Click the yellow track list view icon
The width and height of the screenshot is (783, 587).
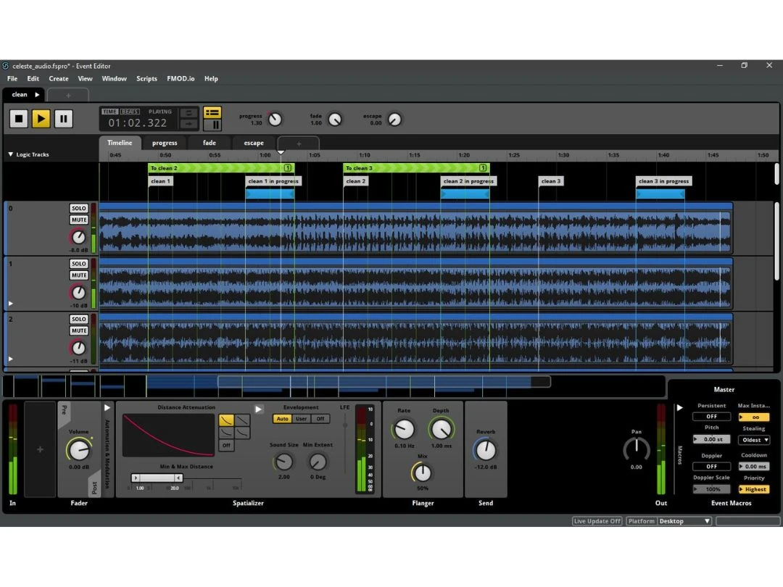212,112
